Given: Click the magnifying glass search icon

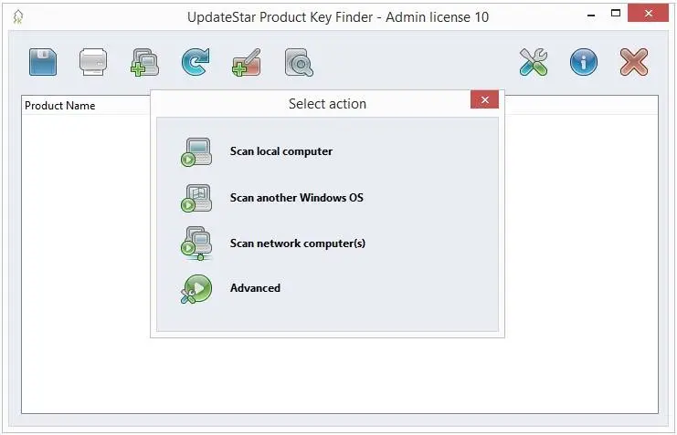Looking at the screenshot, I should (299, 63).
